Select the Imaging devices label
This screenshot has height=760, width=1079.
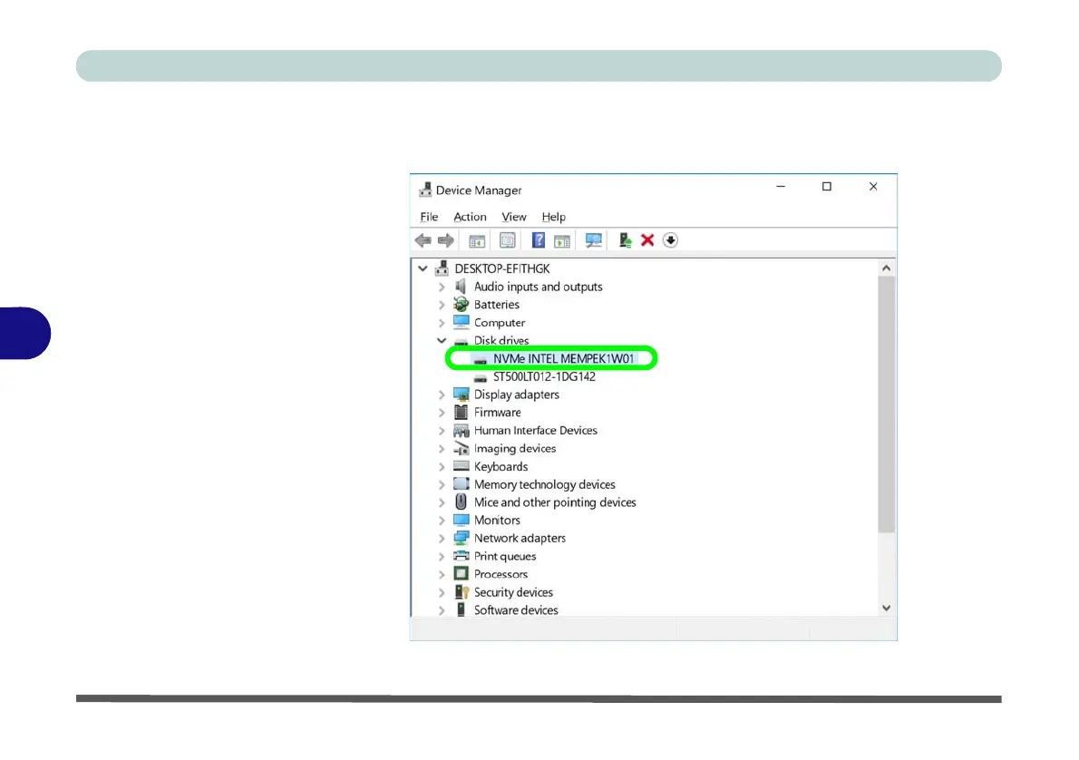(x=515, y=449)
